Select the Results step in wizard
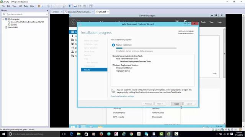The width and height of the screenshot is (245, 137). [x=94, y=70]
